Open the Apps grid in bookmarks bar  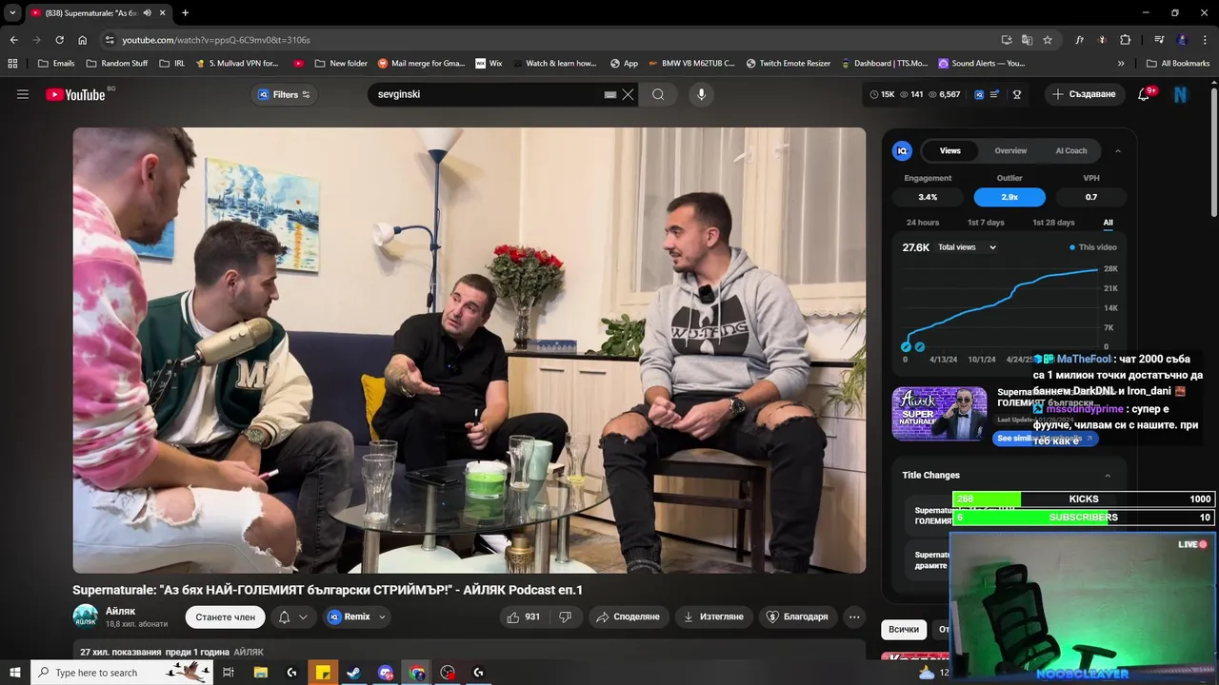tap(12, 64)
